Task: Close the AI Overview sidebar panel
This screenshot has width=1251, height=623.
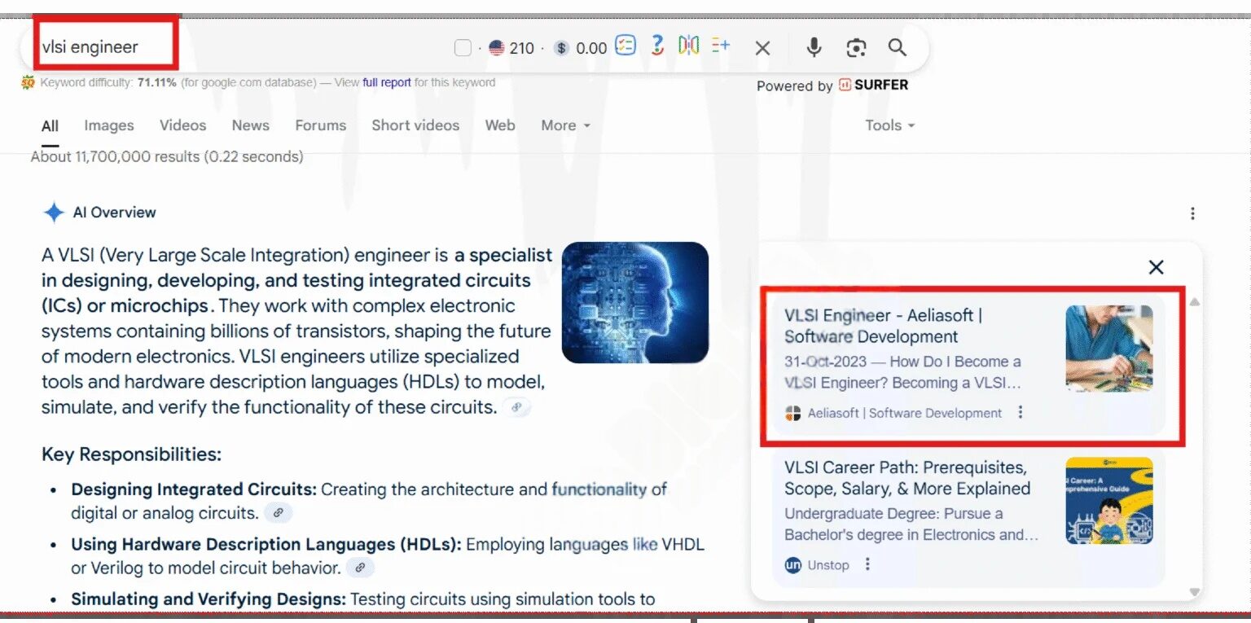Action: (1156, 267)
